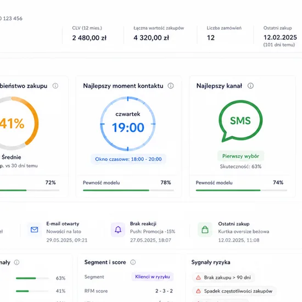This screenshot has width=302, height=302.
Task: Click the timestamp 27.05.2025, 18:07
Action: click(150, 240)
